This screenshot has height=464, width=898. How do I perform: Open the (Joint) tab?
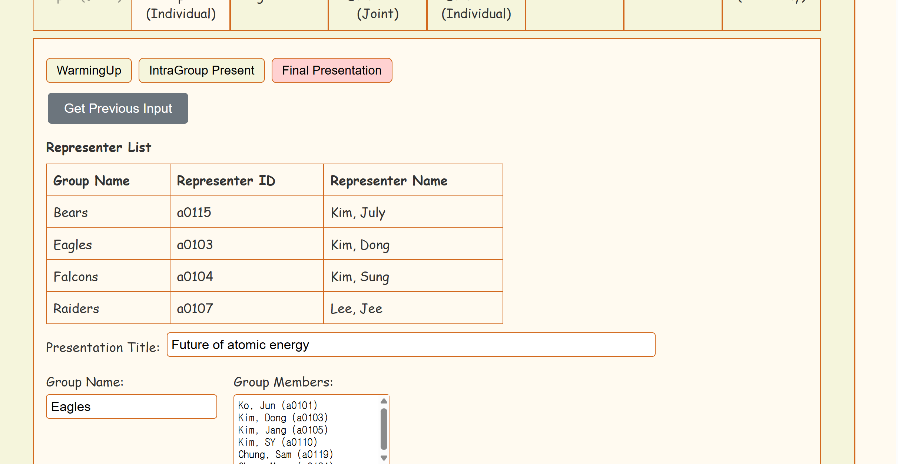[x=378, y=14]
